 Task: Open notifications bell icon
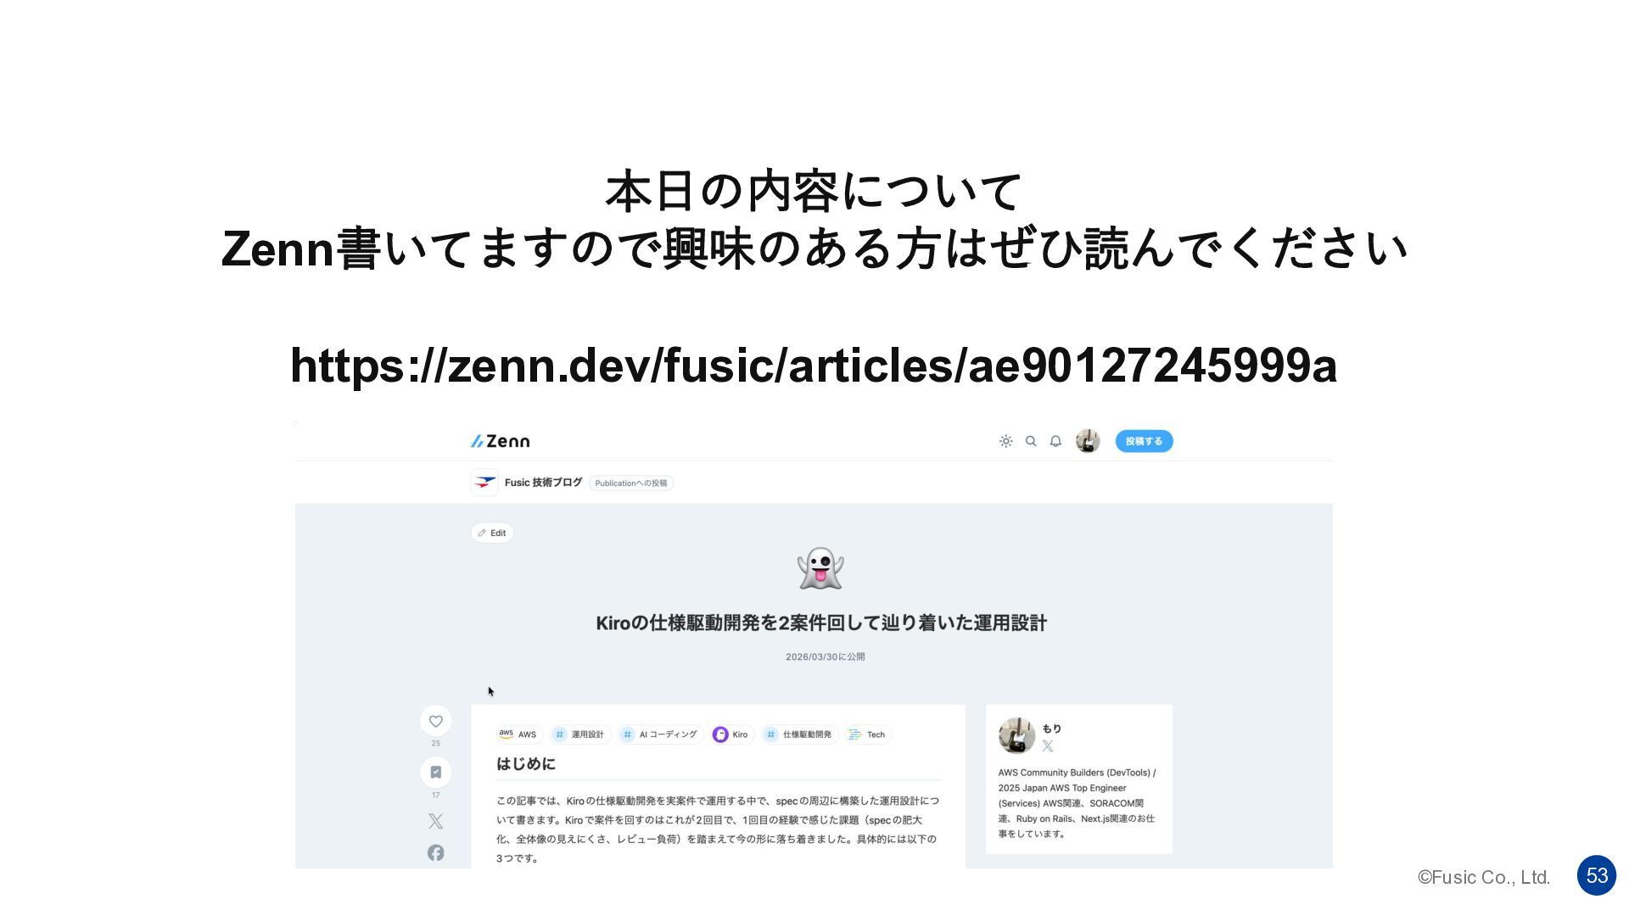(x=1055, y=441)
